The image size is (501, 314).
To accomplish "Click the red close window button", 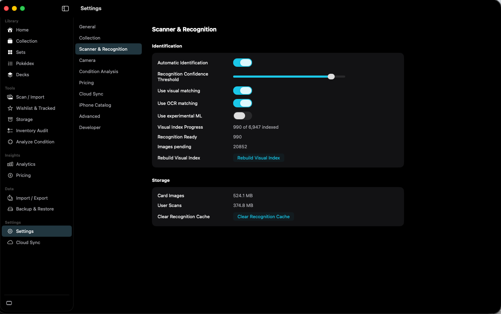I will 6,8.
